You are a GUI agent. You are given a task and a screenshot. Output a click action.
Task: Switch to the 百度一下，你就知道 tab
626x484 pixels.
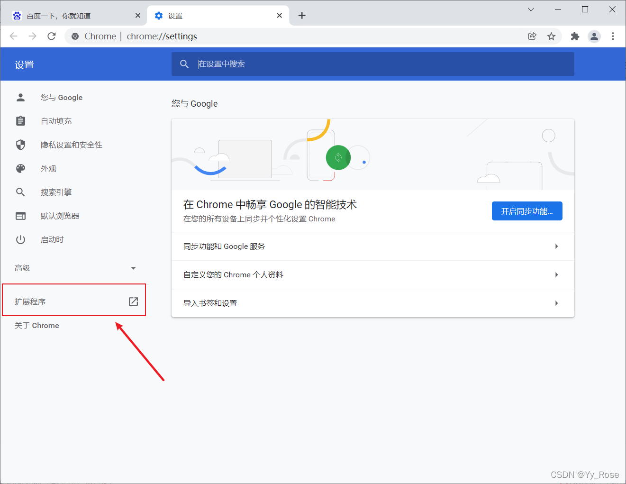pyautogui.click(x=73, y=16)
